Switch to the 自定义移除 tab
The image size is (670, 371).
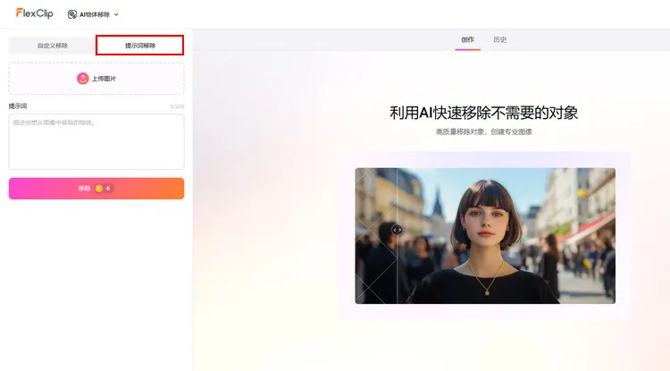click(52, 46)
